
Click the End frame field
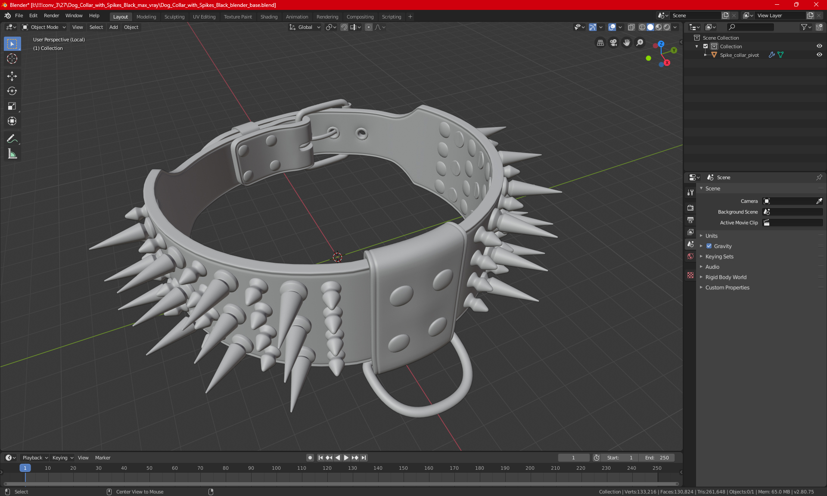(x=656, y=458)
